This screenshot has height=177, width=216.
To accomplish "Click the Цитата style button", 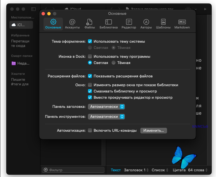I will pyautogui.click(x=179, y=170).
